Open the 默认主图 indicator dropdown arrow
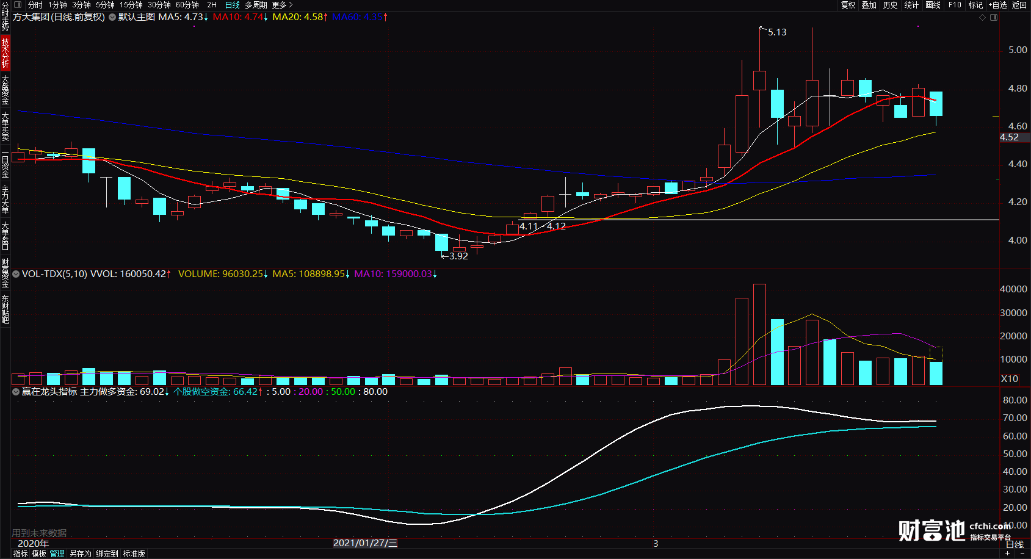Screen dimensions: 1031x559 [x=112, y=17]
